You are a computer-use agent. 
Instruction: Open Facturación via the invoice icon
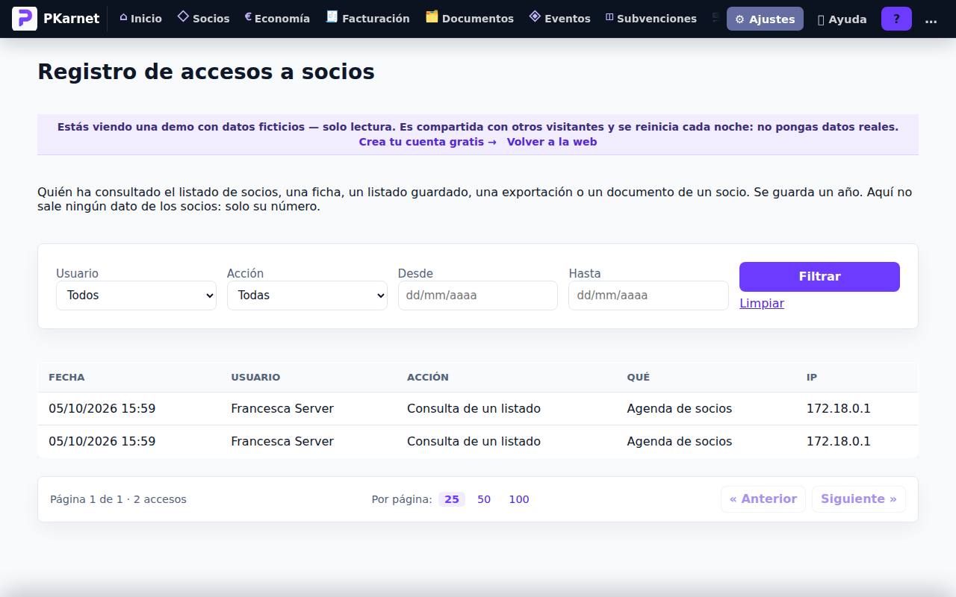(x=332, y=16)
